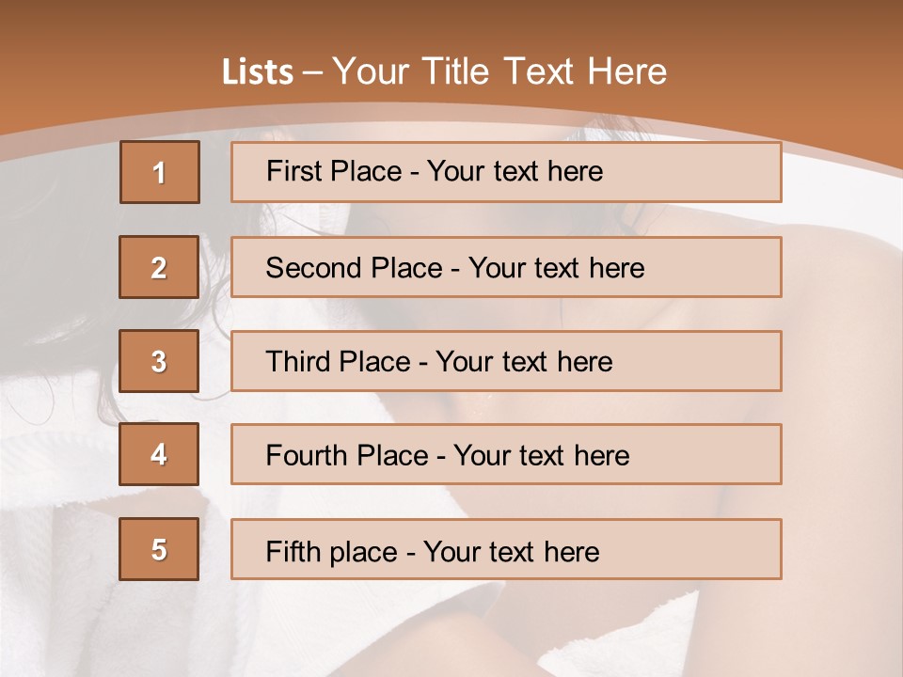
Task: Click the number 3 square box
Action: [159, 361]
